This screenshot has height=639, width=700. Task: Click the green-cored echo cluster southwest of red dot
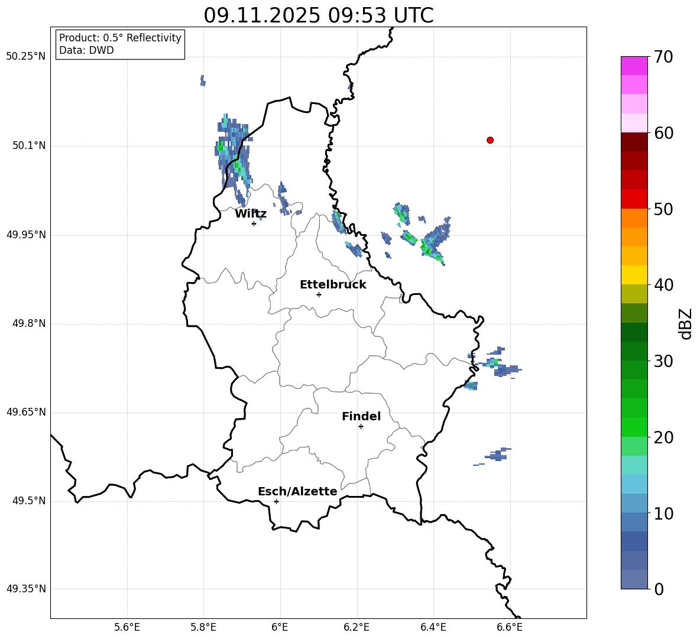tap(434, 241)
